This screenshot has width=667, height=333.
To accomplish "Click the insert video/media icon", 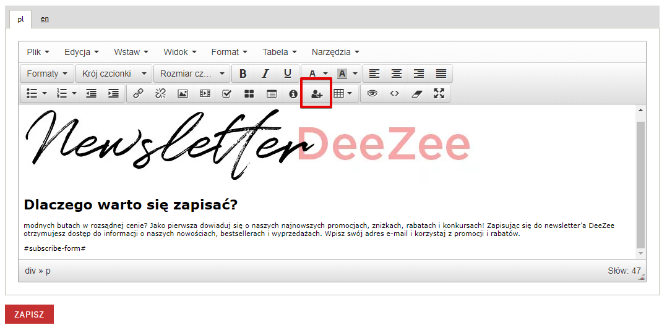I will [x=205, y=93].
